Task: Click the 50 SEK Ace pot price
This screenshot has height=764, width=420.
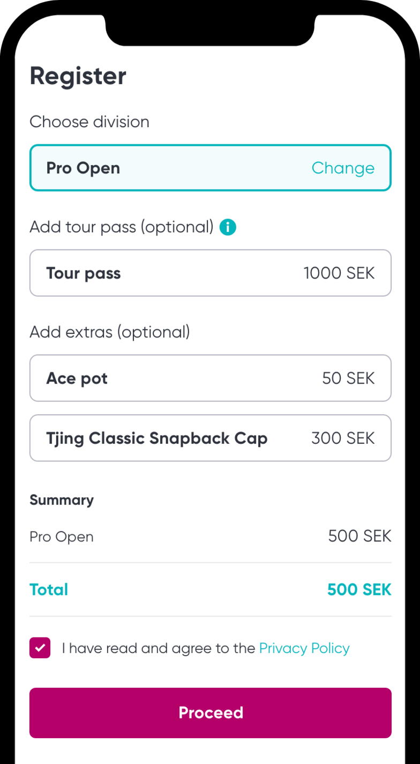Action: tap(348, 378)
